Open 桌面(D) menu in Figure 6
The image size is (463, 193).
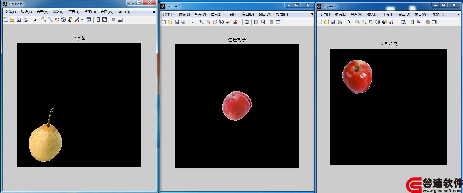coord(90,12)
